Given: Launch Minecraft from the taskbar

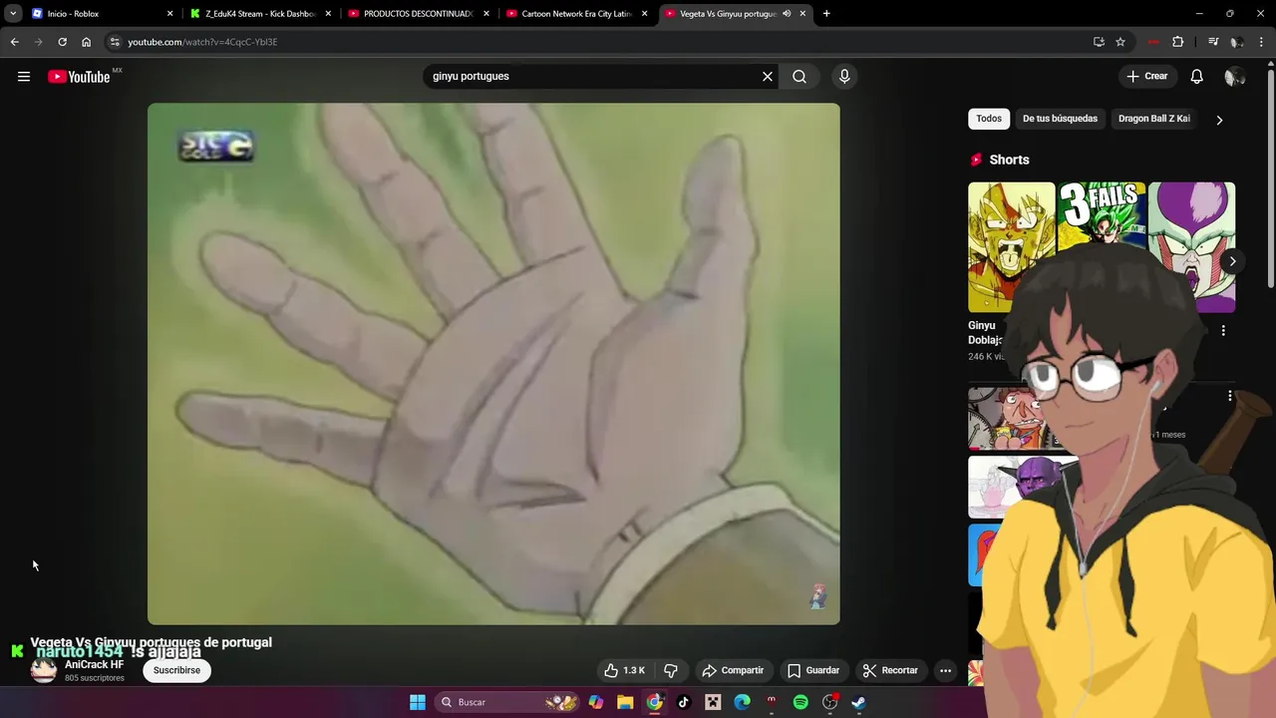Looking at the screenshot, I should tap(713, 702).
